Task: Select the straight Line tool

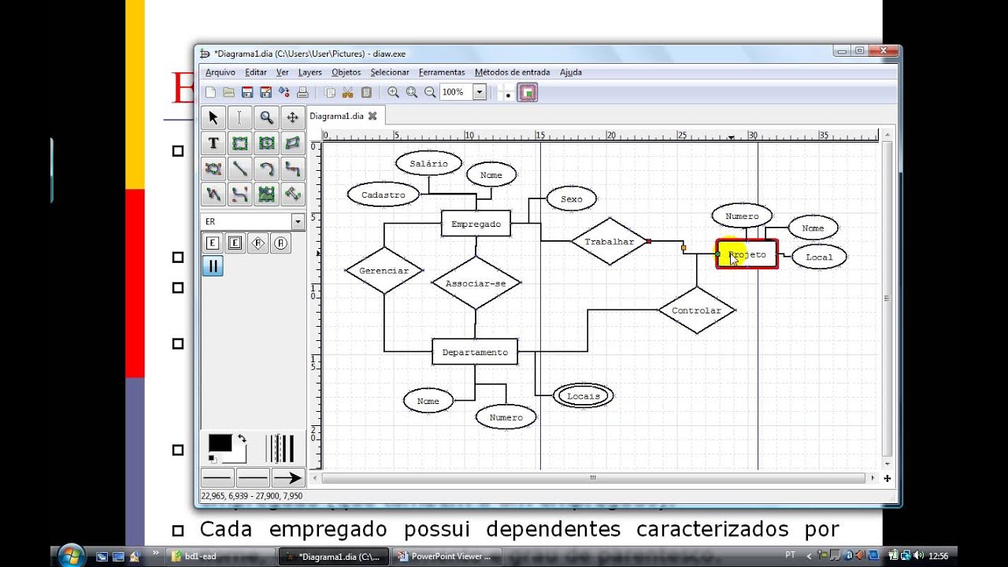Action: tap(239, 169)
